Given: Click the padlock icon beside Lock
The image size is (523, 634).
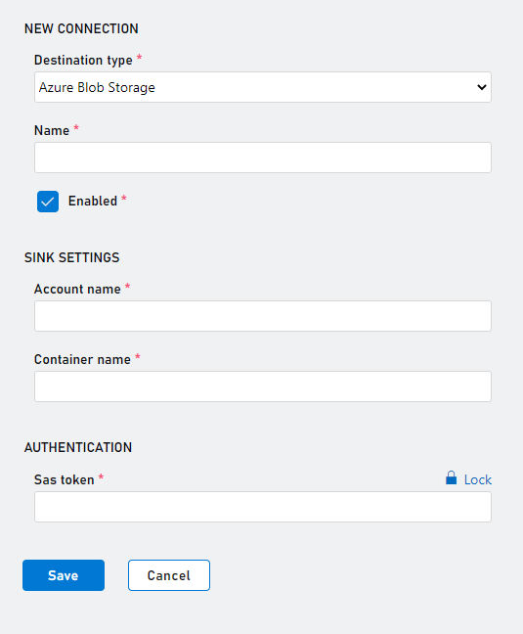Looking at the screenshot, I should click(451, 477).
